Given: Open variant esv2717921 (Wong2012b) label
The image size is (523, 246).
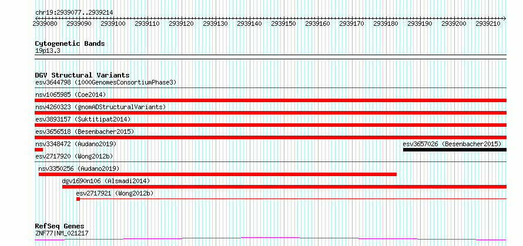Looking at the screenshot, I should pos(115,193).
